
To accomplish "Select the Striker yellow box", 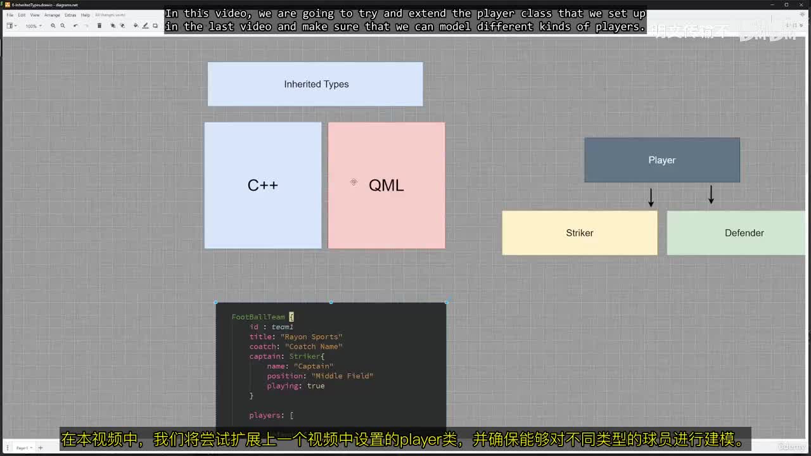I will point(580,233).
